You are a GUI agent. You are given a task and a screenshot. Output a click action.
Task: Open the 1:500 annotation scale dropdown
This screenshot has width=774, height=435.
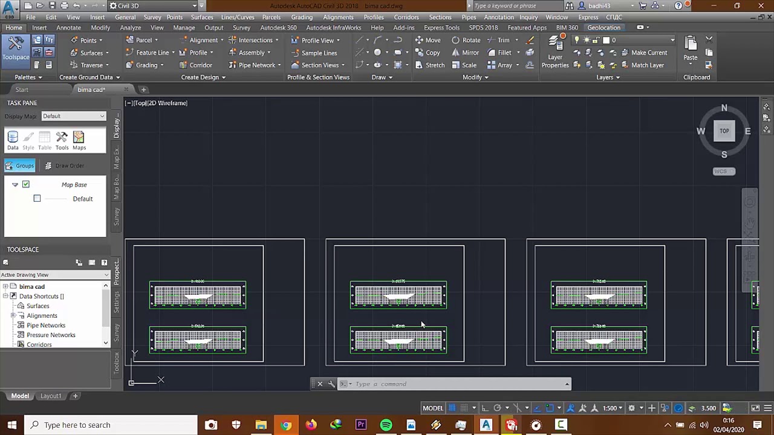point(613,408)
